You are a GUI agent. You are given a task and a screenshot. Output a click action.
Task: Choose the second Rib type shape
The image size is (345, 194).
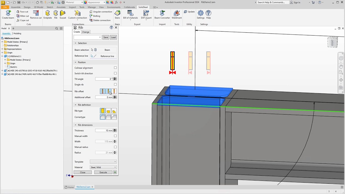[108, 111]
